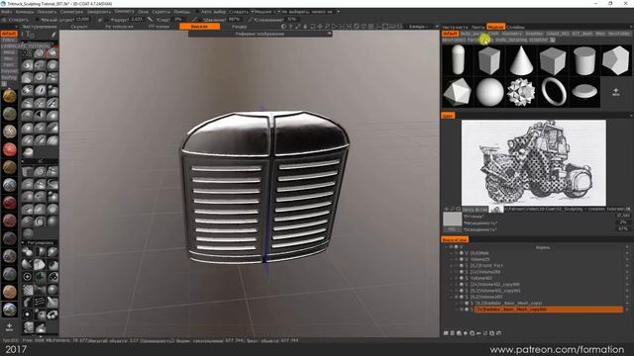Open the Скрипты menu

160,12
